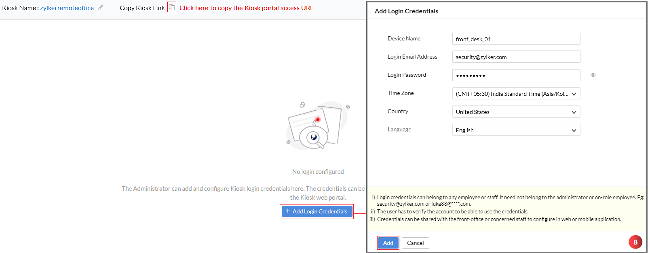Image resolution: width=650 pixels, height=253 pixels.
Task: Click the Add button in the dialog
Action: click(x=388, y=243)
